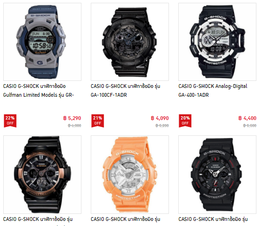Click the ฿ 4,090 price

pos(160,118)
